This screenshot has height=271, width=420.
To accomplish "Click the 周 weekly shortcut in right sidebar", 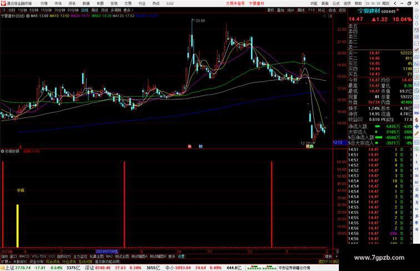I will 417,196.
